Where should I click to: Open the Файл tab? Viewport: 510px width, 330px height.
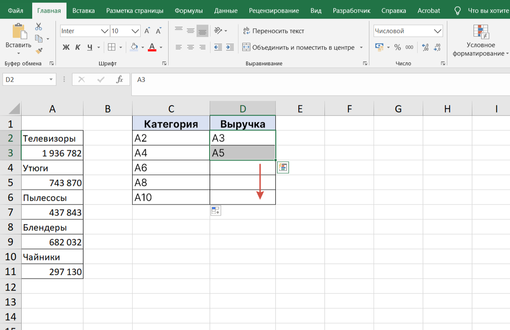(x=16, y=11)
